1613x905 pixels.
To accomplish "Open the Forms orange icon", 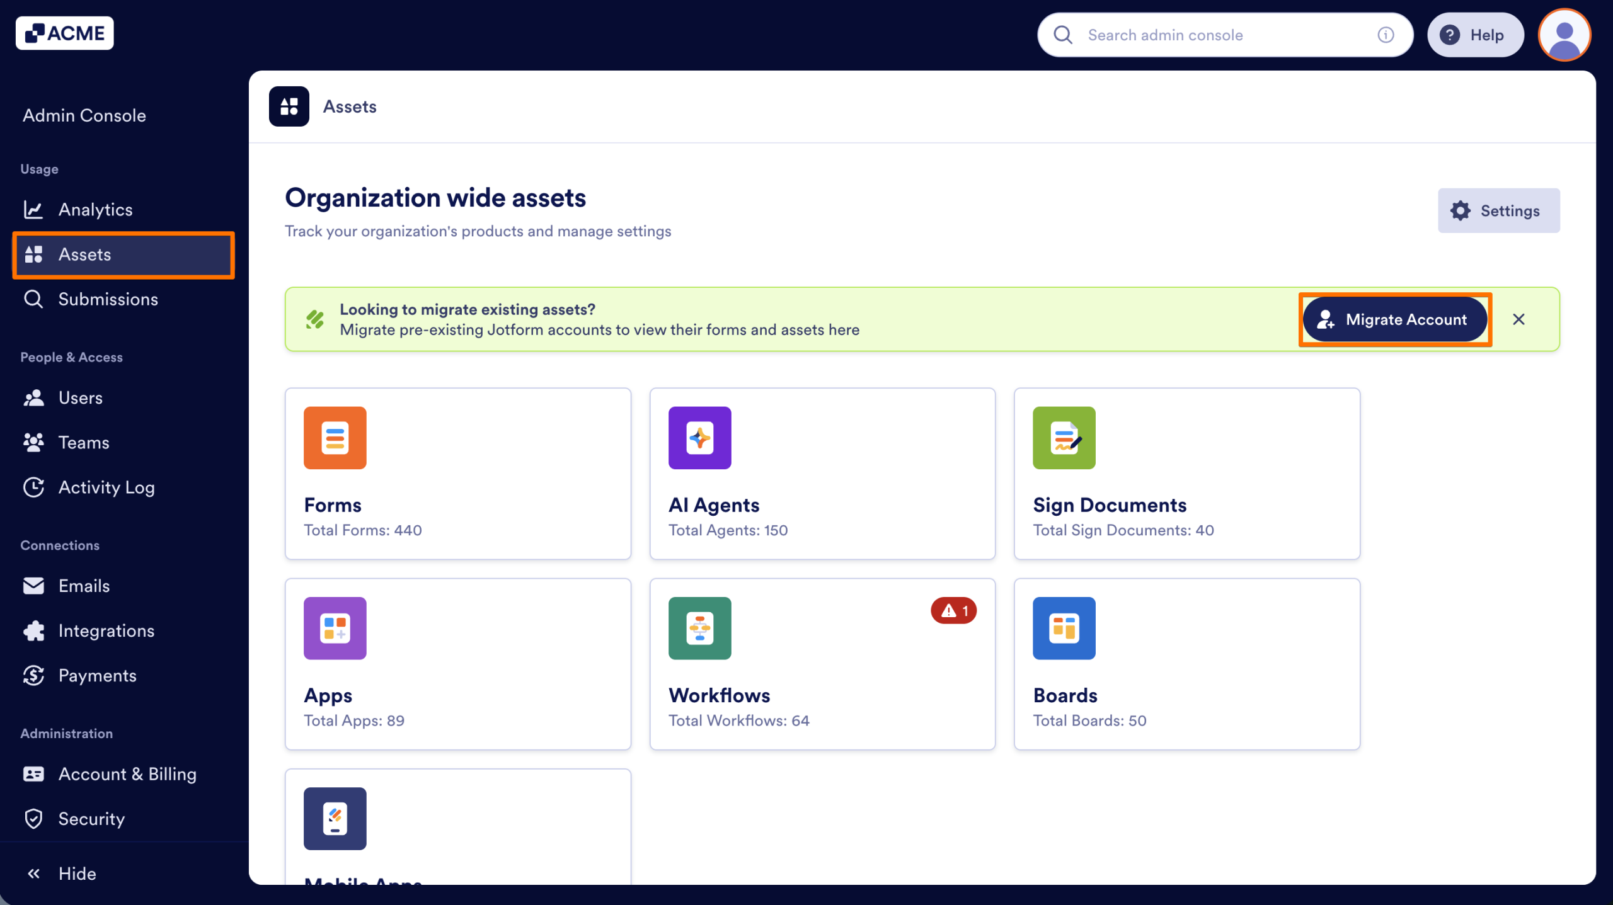I will pyautogui.click(x=335, y=438).
